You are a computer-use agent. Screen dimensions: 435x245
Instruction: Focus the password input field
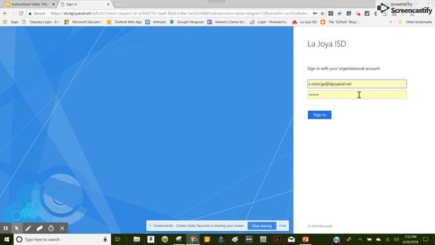(x=357, y=95)
